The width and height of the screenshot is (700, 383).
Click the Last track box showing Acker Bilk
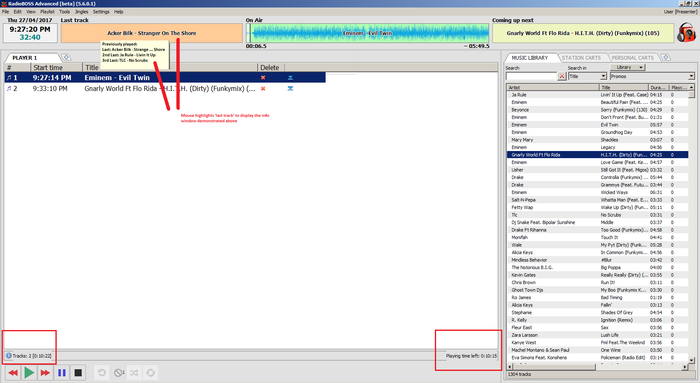152,33
